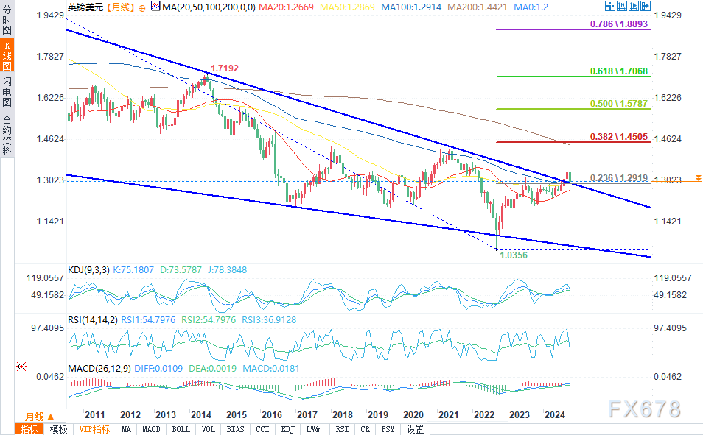Viewport: 703px width, 435px height.
Task: Click the RSI3:36.9128 value
Action: pyautogui.click(x=269, y=320)
